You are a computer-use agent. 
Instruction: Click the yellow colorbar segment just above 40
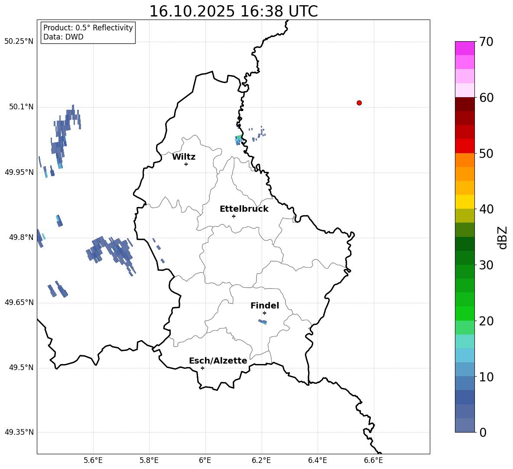[464, 202]
